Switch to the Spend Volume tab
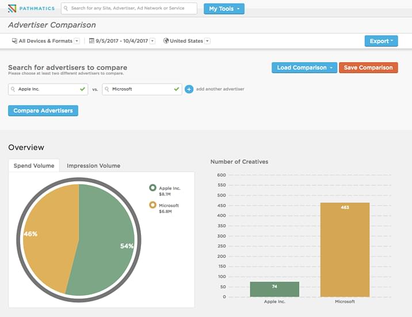 pyautogui.click(x=34, y=165)
